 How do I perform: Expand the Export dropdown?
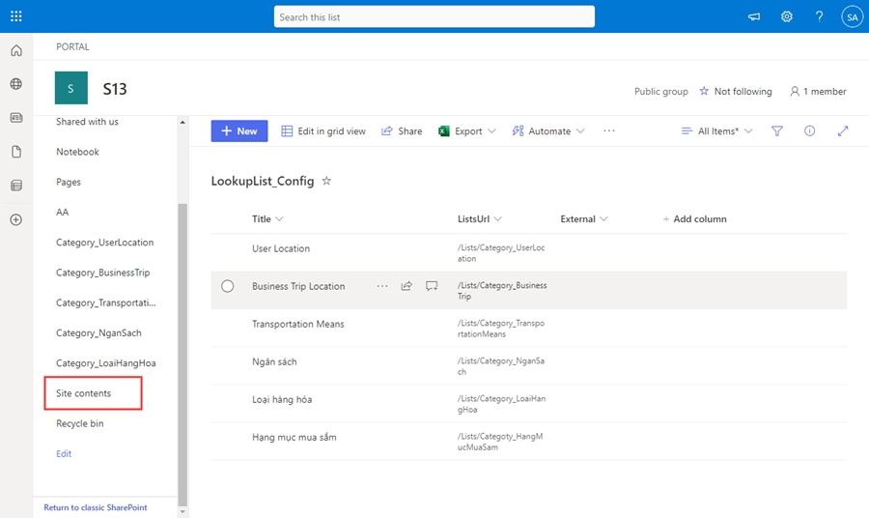coord(468,131)
